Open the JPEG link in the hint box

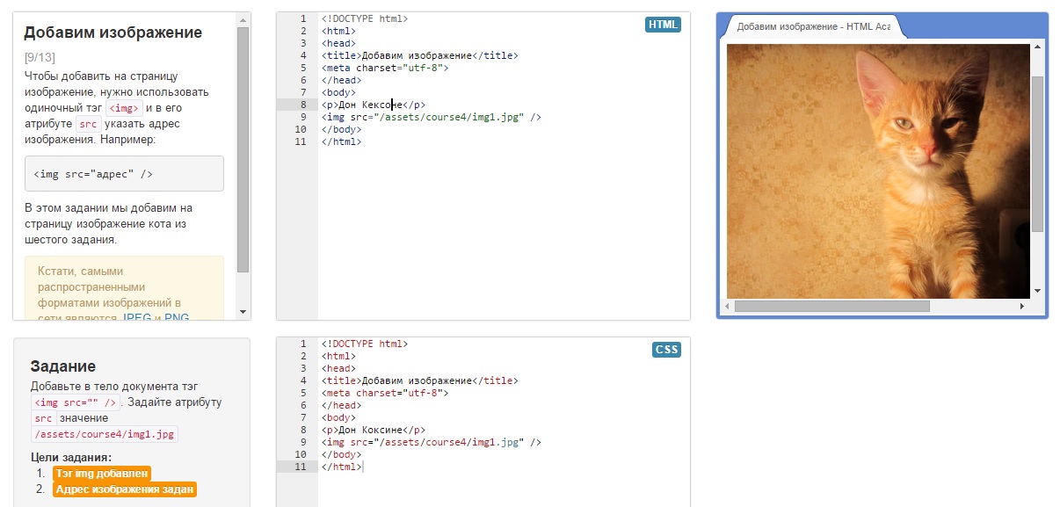point(136,317)
